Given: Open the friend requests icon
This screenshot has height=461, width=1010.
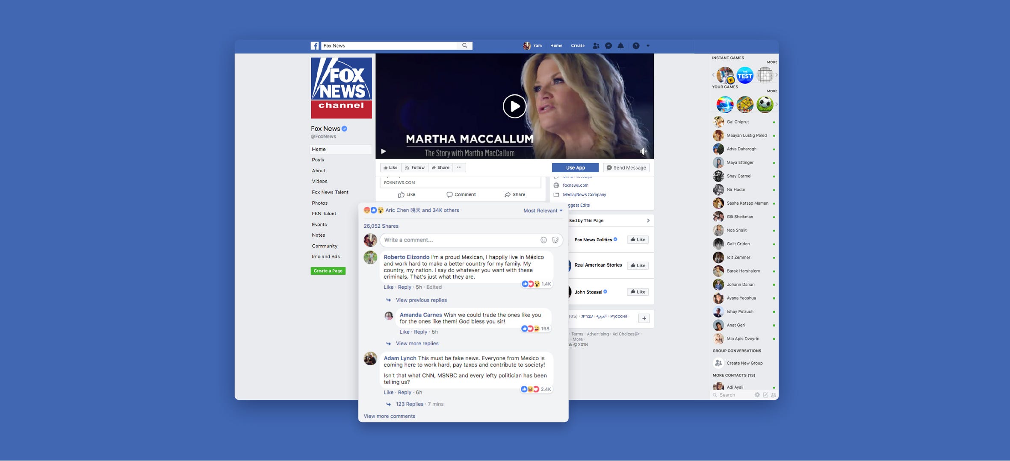Looking at the screenshot, I should point(596,46).
